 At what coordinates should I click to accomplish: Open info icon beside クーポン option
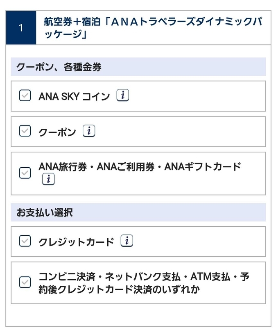89,131
